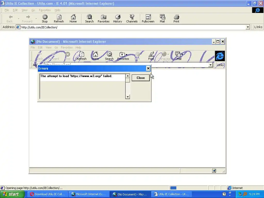This screenshot has height=198, width=264.
Task: Open the Favorites dropdown arrow in No Document window
Action: pyautogui.click(x=126, y=55)
